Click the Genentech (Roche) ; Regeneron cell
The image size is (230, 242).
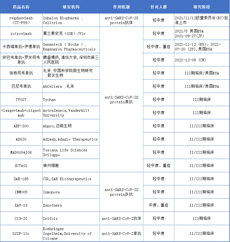click(71, 46)
